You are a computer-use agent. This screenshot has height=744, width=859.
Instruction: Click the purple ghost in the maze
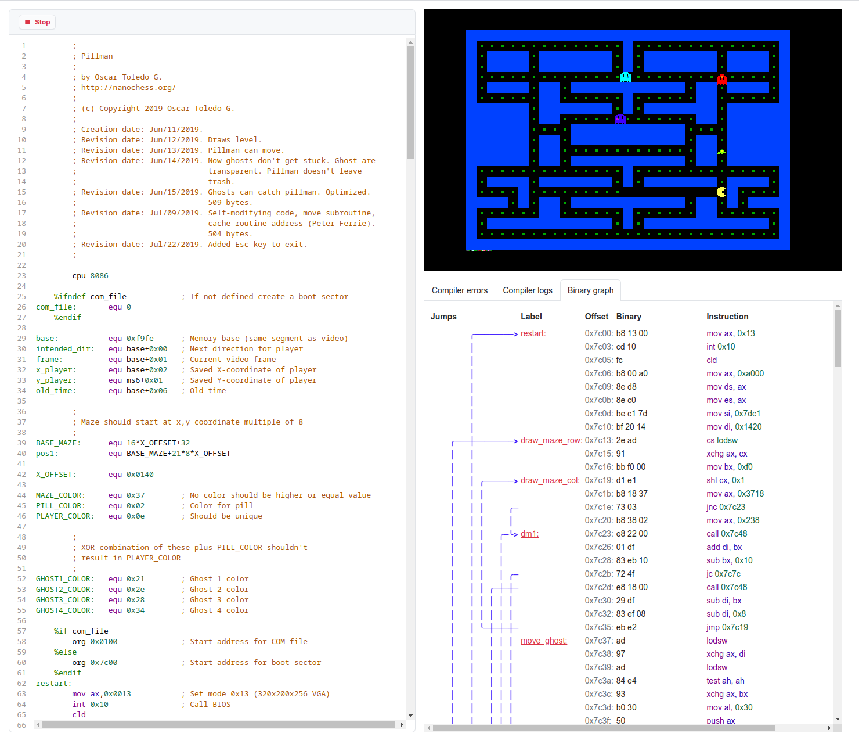coord(620,119)
